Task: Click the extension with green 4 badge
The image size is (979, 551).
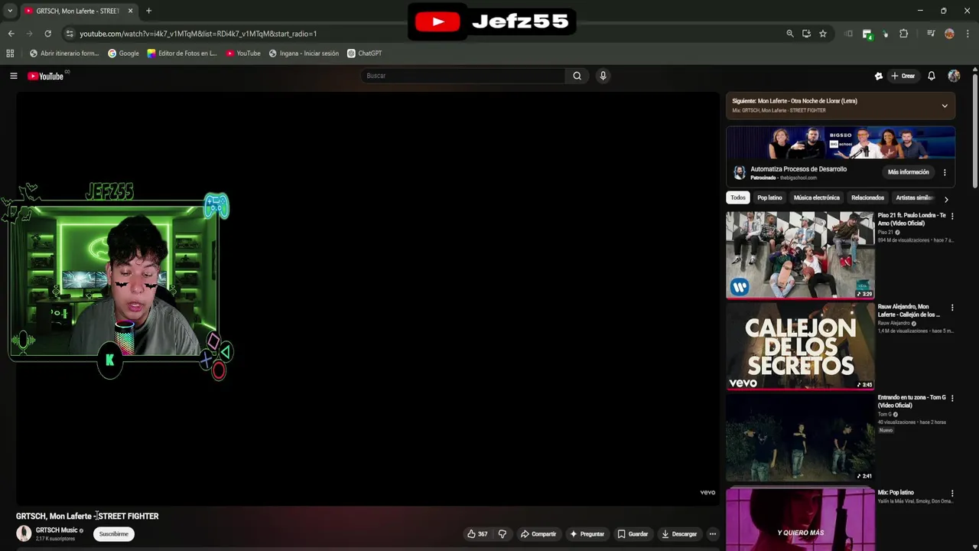Action: 867,34
